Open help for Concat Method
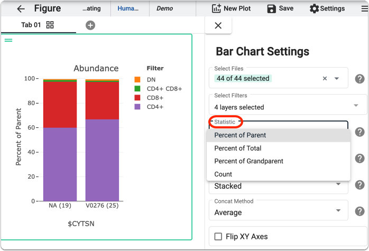The width and height of the screenshot is (369, 251). tap(359, 211)
